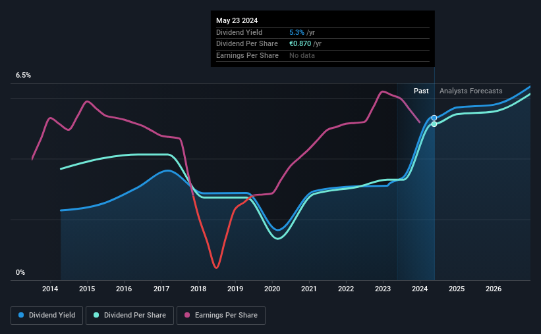Click the 2022 x-axis label
This screenshot has height=334, width=541.
click(346, 289)
